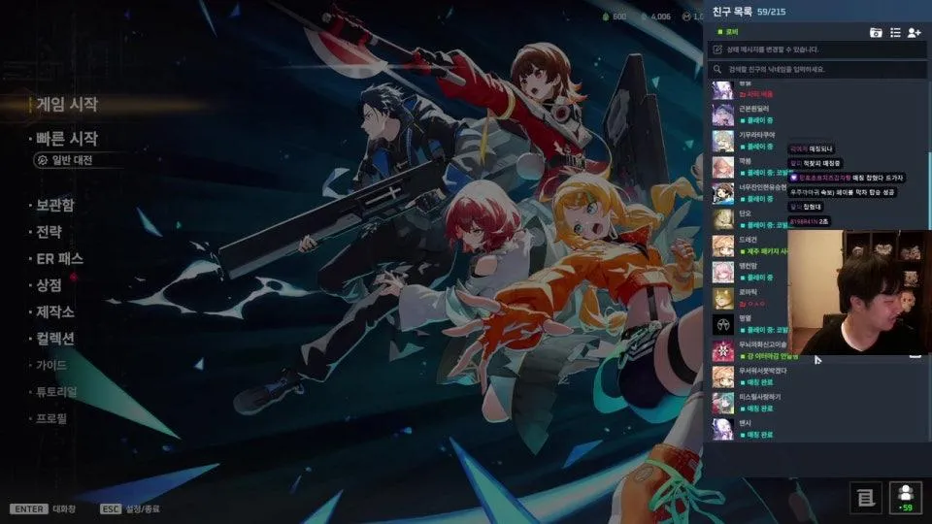Click the friends list scrollbar

[x=929, y=190]
